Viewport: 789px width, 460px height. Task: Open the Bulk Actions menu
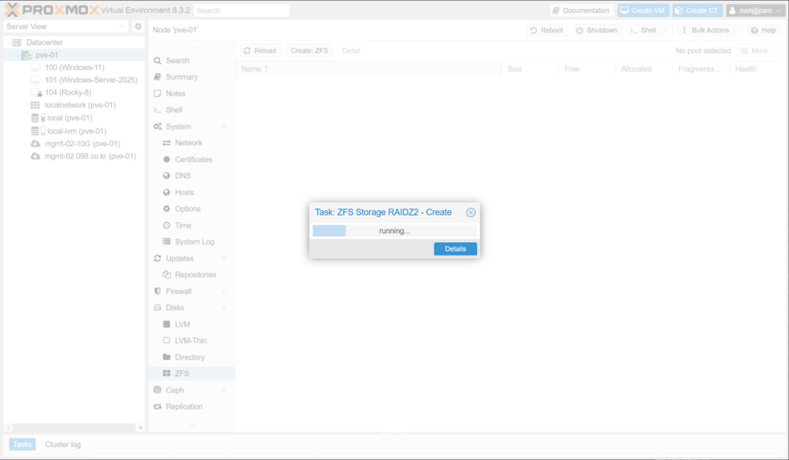tap(710, 30)
